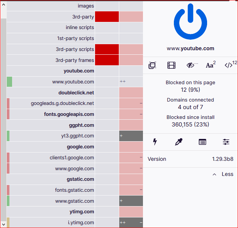Screen dimensions: 238x228
Task: Click the Blocked on this page count
Action: point(190,89)
